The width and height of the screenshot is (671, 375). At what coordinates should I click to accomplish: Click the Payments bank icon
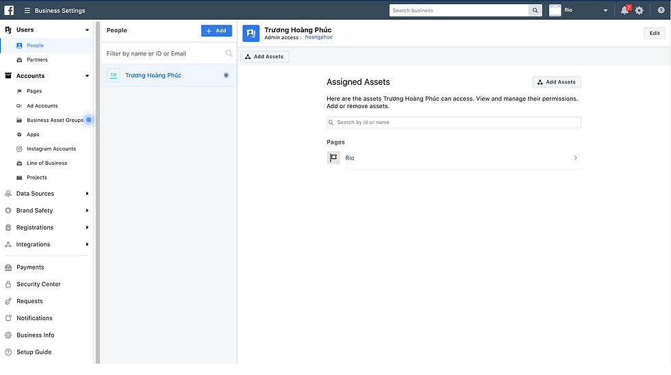(8, 268)
